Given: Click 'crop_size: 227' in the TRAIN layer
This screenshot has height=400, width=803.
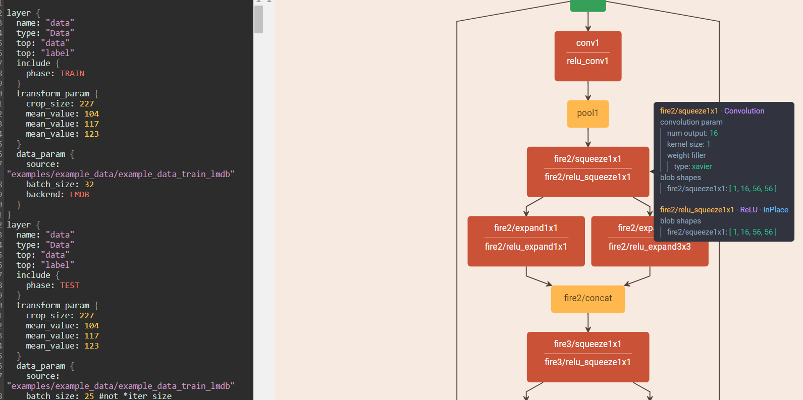Looking at the screenshot, I should [x=60, y=104].
